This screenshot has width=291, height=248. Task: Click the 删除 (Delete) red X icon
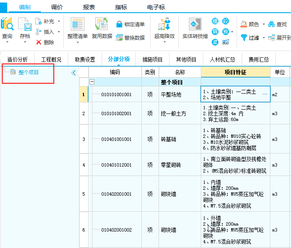[39, 42]
